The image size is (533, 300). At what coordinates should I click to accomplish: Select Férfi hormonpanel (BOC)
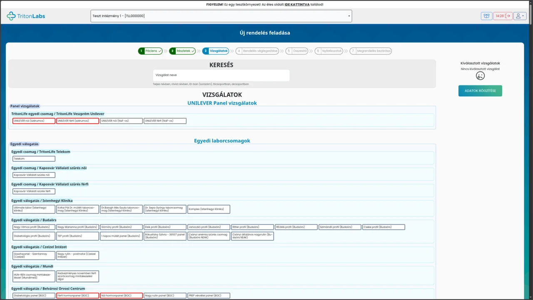(77, 295)
